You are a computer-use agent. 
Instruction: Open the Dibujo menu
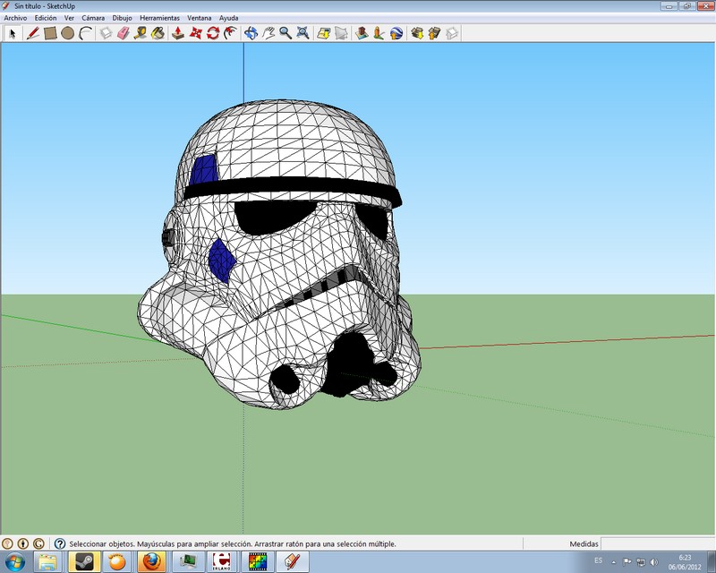pos(122,18)
